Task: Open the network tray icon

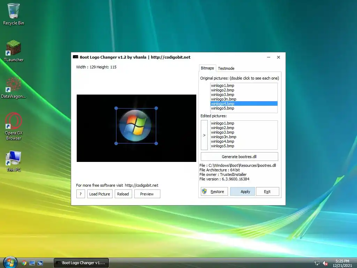Action: point(317,263)
